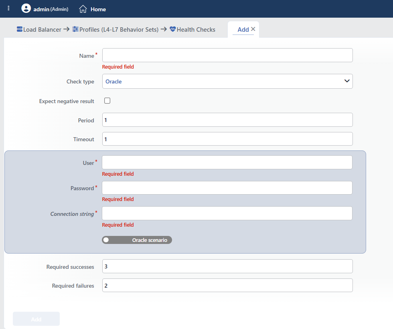Focus the Required successes input field
Screen dimensions: 393x329
click(227, 266)
